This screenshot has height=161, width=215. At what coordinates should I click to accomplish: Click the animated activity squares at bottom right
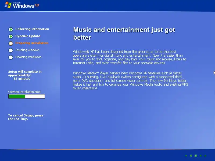[x=196, y=156]
